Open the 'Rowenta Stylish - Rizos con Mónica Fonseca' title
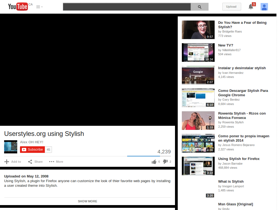 (242, 116)
